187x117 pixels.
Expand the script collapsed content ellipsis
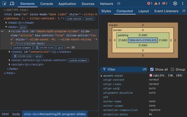(27, 65)
